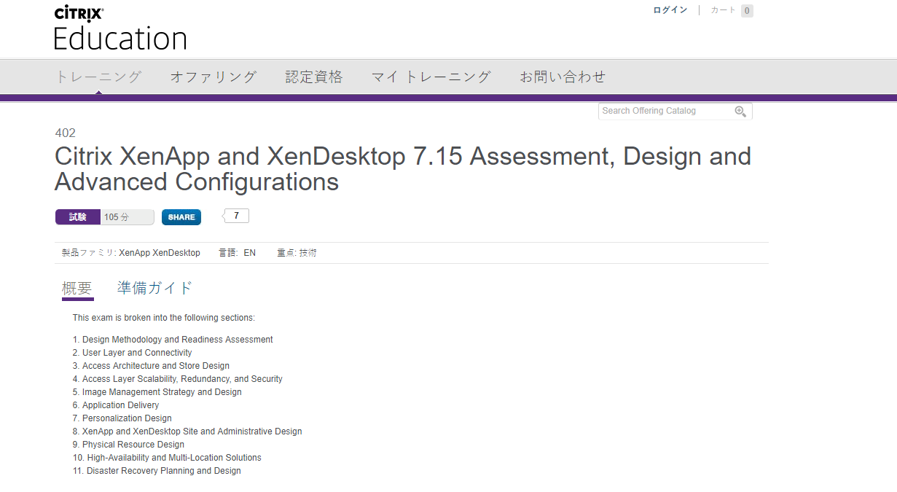Click 'This exam is broken into' sentence

coord(164,318)
